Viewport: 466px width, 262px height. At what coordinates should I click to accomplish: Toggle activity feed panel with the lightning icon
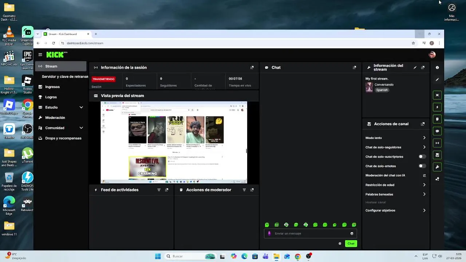(x=437, y=107)
